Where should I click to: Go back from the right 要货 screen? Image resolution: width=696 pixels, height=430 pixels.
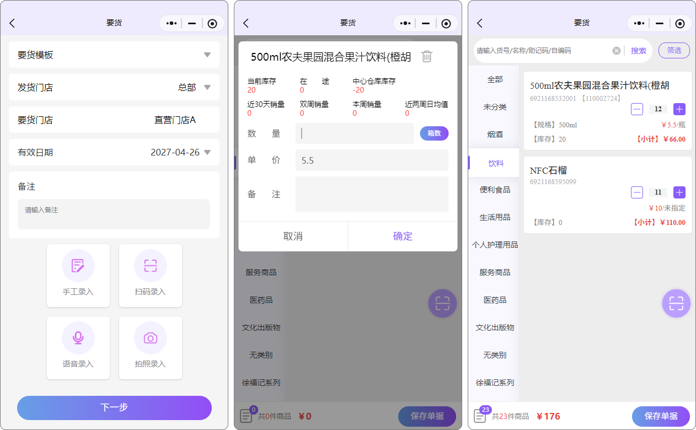click(480, 23)
